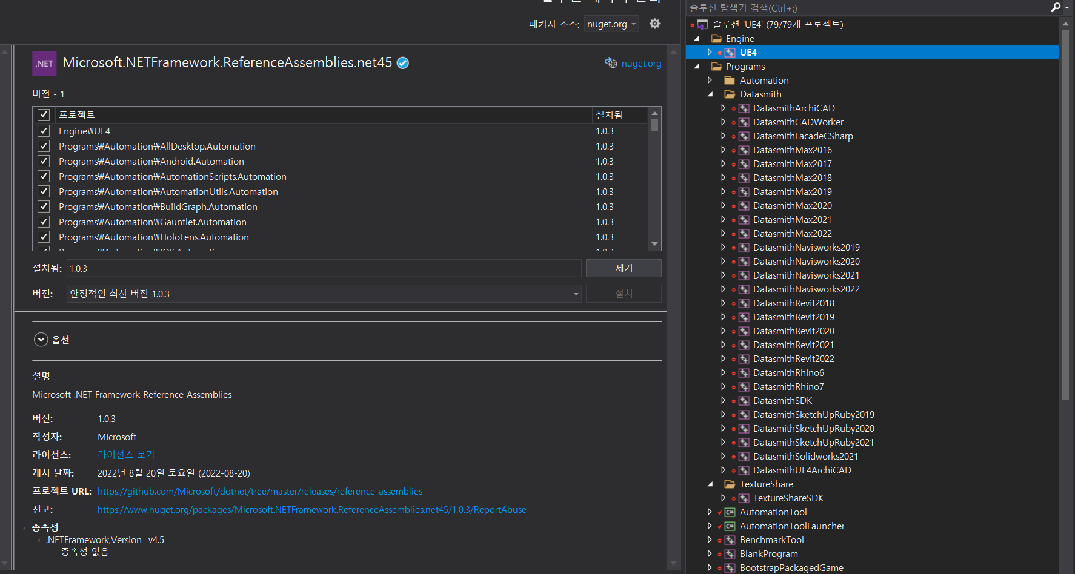Select DatasmithSketchUpRuby2020 in the solution tree
The height and width of the screenshot is (574, 1075).
pos(813,429)
